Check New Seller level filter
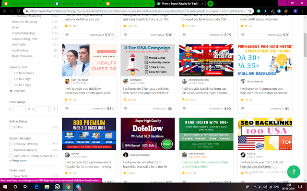Viewport: 307px width, 191px height. click(x=11, y=176)
